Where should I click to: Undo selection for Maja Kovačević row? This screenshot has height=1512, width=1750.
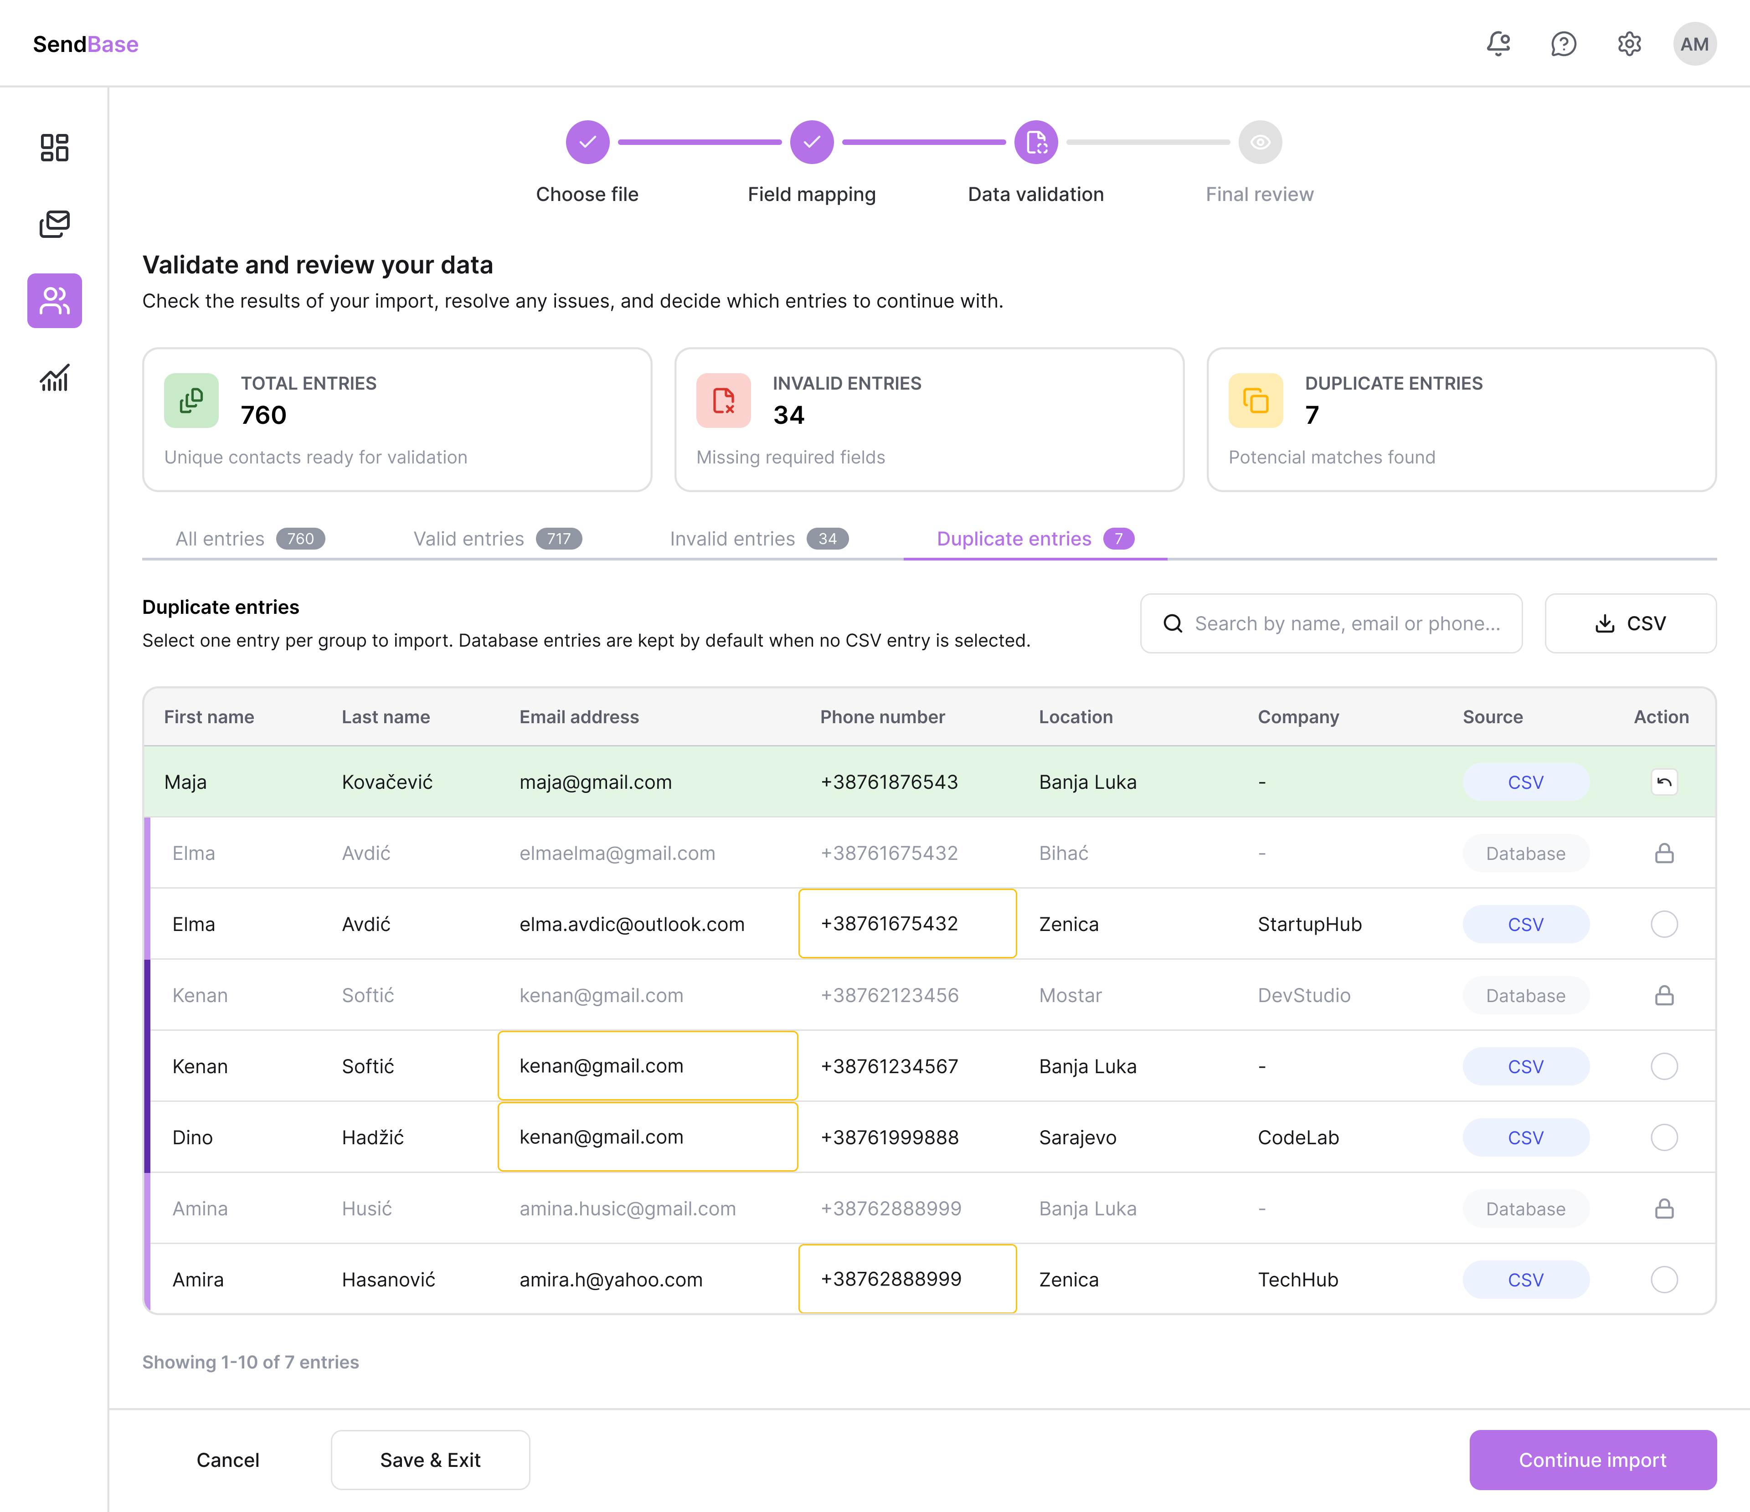(1664, 782)
